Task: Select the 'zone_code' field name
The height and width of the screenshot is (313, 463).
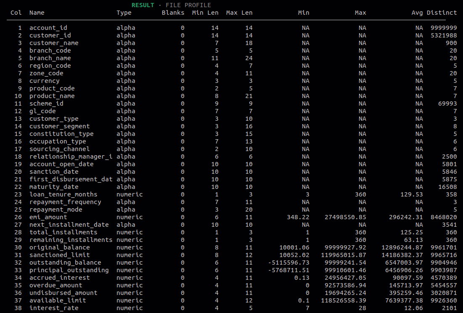Action: click(x=46, y=73)
